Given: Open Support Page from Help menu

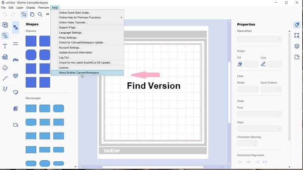Looking at the screenshot, I should (87, 27).
